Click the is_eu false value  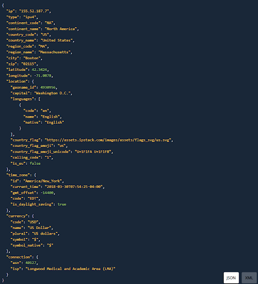35,163
